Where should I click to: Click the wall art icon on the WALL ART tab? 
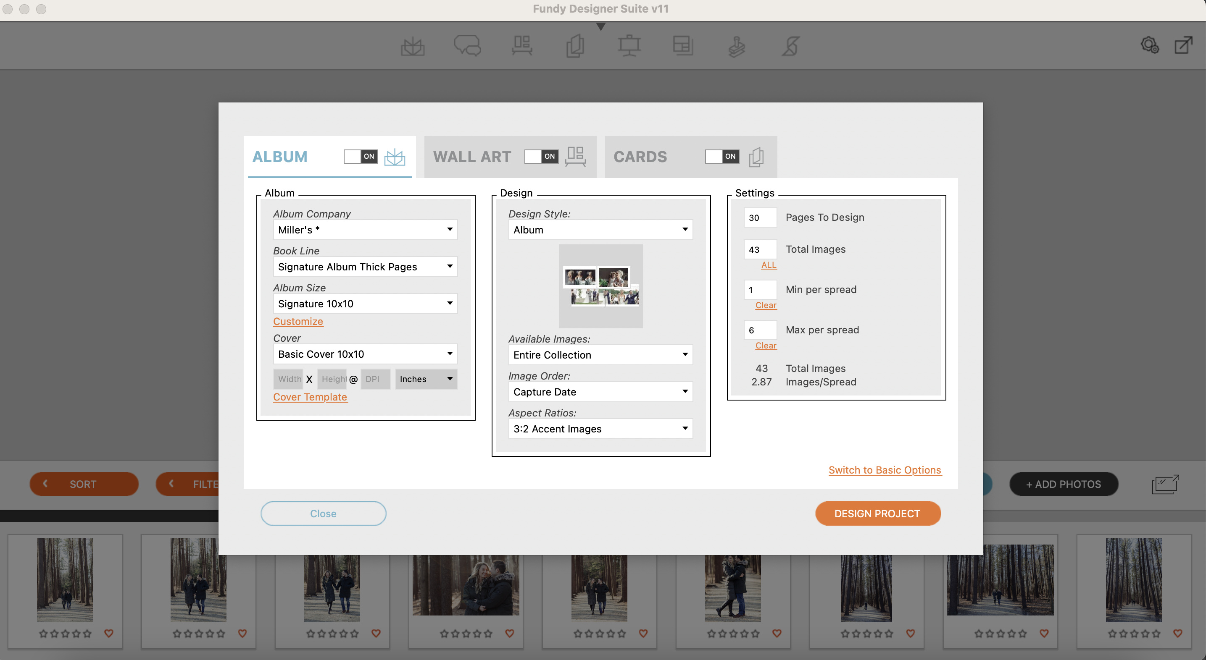coord(575,156)
